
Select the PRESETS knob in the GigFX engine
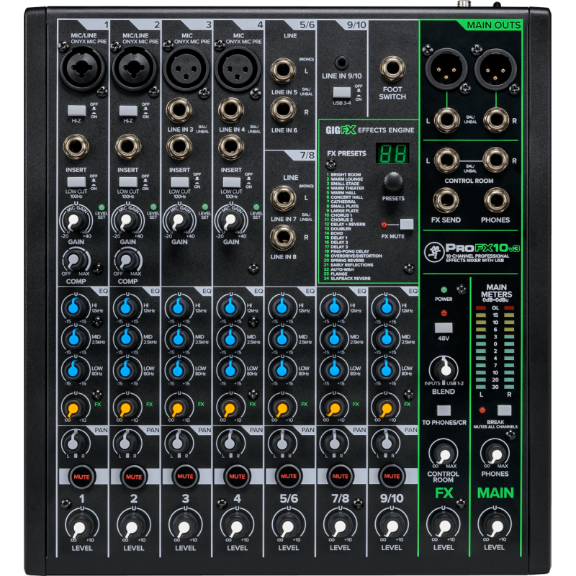pos(392,181)
